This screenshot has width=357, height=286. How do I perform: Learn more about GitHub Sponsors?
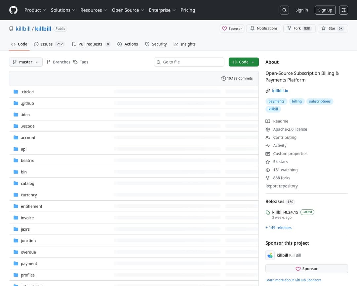pyautogui.click(x=293, y=280)
